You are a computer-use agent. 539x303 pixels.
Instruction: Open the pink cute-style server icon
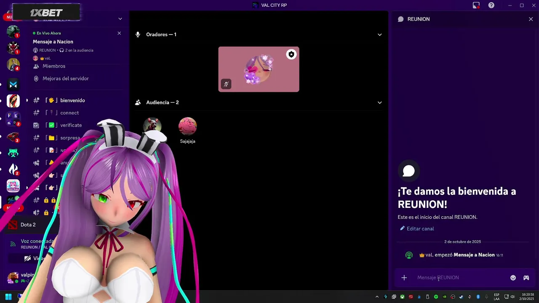13,186
